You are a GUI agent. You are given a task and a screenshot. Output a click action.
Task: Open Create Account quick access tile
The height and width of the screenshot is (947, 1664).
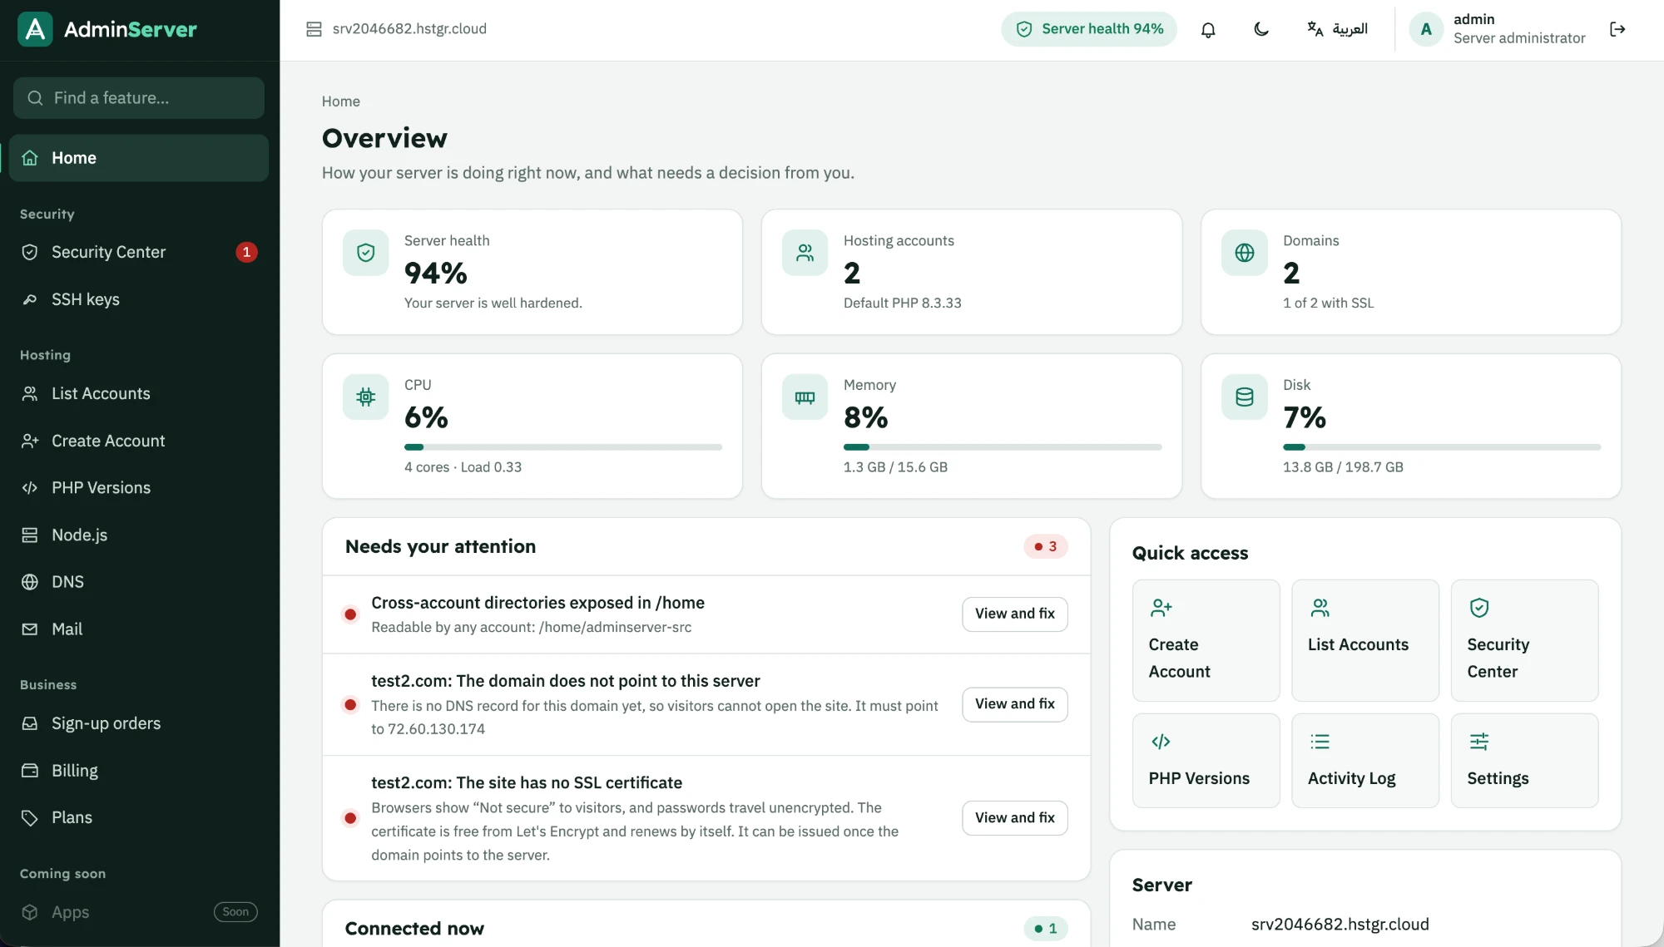point(1206,640)
